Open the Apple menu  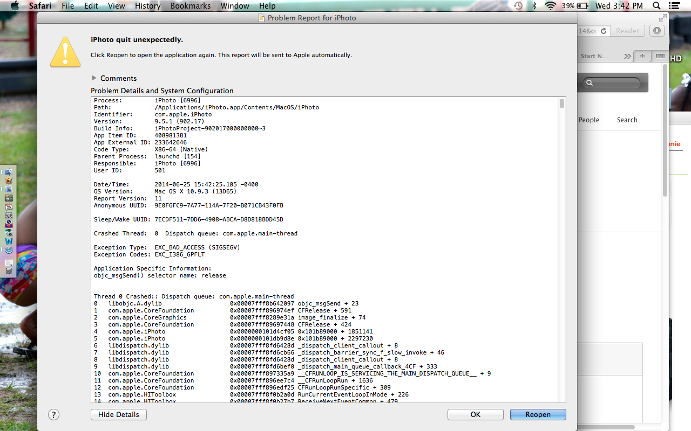(x=15, y=6)
